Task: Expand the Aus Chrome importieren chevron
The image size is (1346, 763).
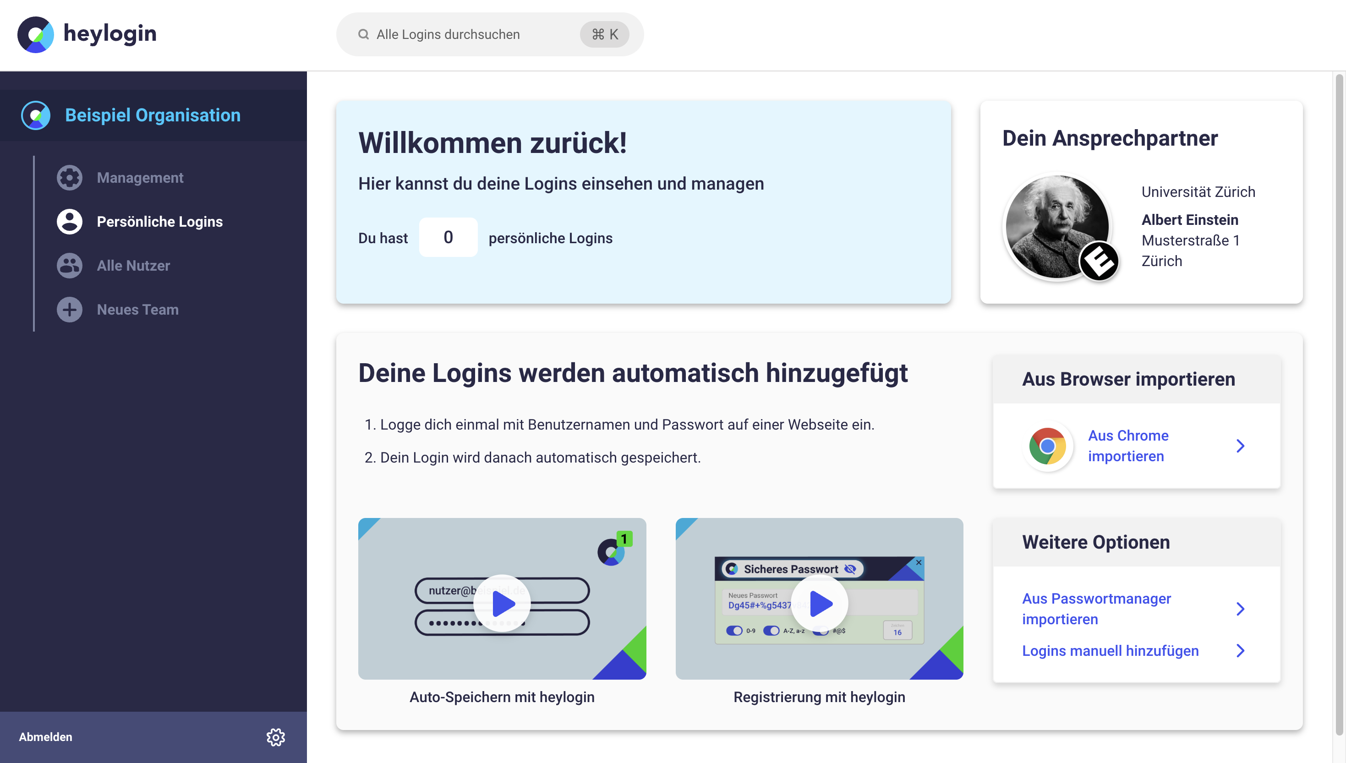Action: tap(1240, 446)
